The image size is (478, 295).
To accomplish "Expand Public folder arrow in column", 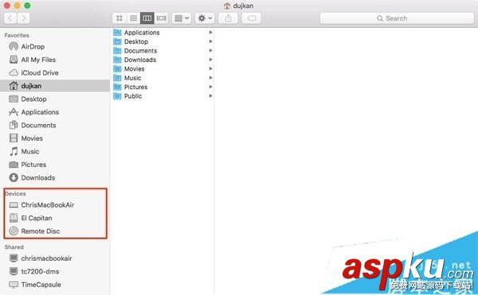I will 210,96.
